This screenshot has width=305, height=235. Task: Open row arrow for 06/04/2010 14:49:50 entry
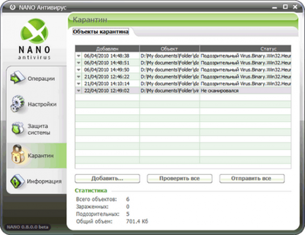(x=79, y=70)
